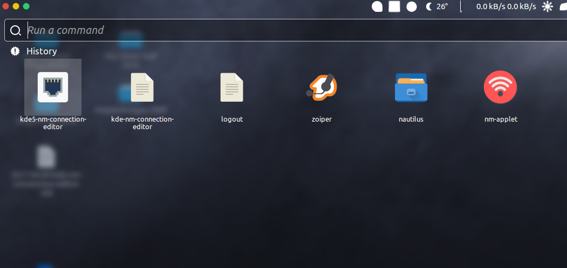The height and width of the screenshot is (268, 567).
Task: Click the "nautilus" label text
Action: pos(411,119)
